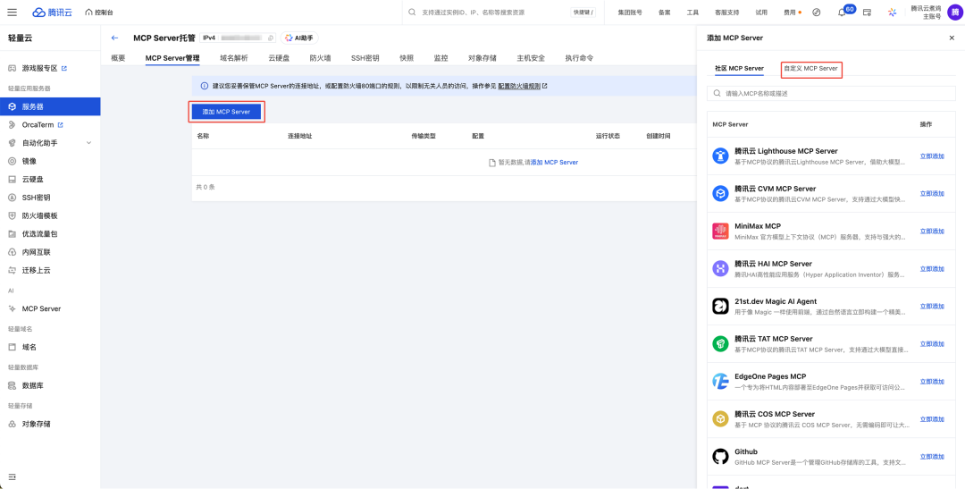This screenshot has width=965, height=489.
Task: Copy the IPv4 address with copy icon
Action: (270, 38)
